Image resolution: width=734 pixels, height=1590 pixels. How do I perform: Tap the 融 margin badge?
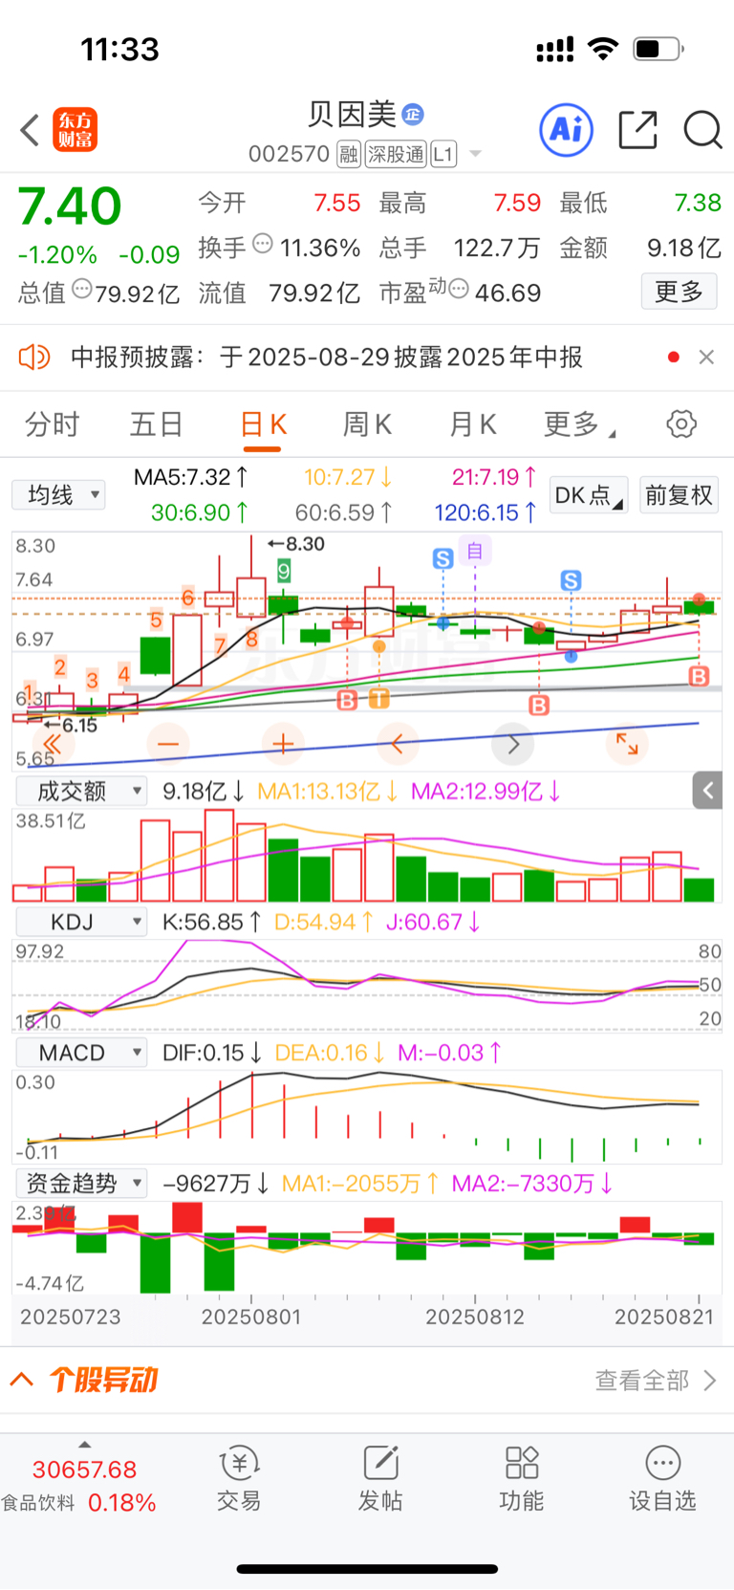(349, 154)
